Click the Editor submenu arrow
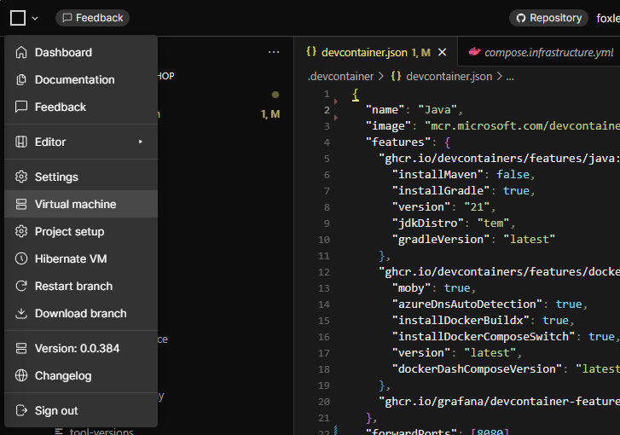This screenshot has height=435, width=620. [x=141, y=142]
